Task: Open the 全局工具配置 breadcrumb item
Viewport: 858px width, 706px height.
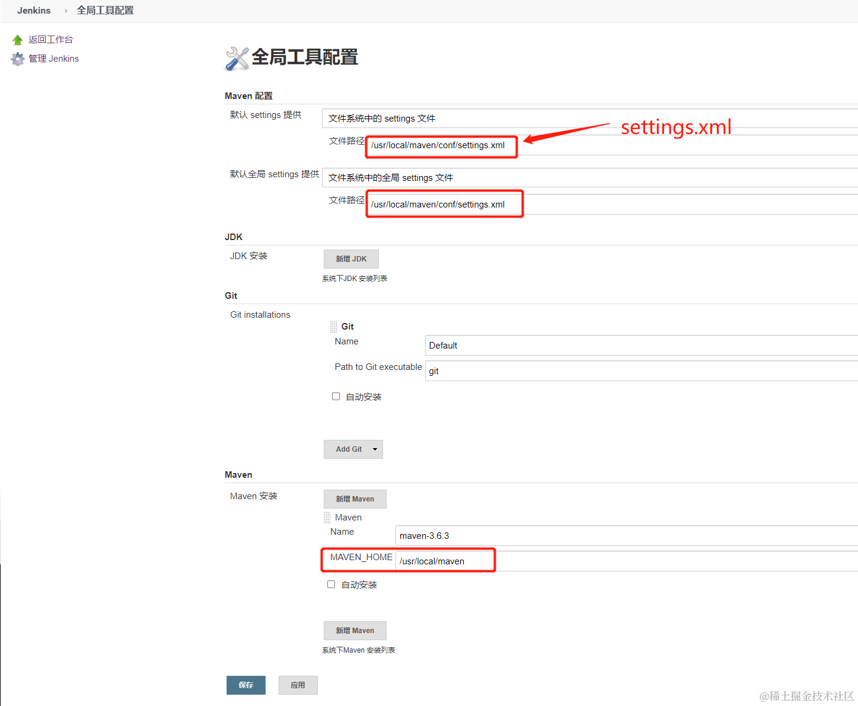Action: pyautogui.click(x=105, y=11)
